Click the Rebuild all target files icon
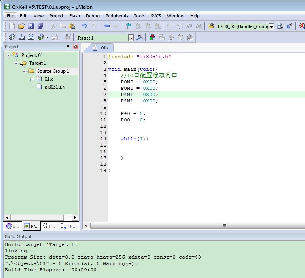 pyautogui.click(x=31, y=37)
